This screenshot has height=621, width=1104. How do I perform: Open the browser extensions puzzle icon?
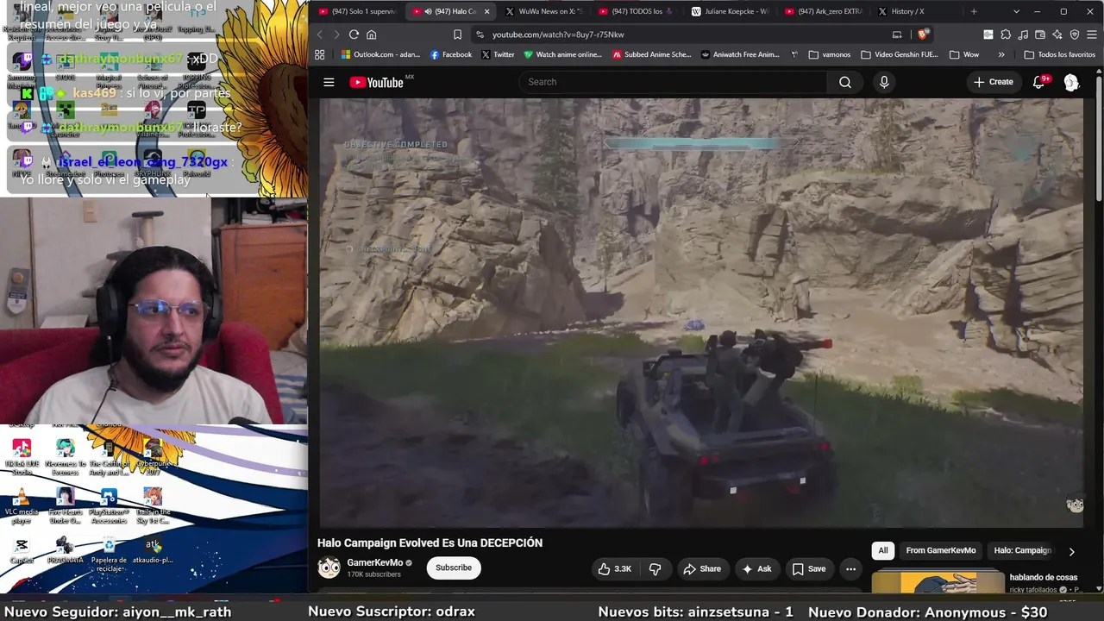[x=1006, y=34]
